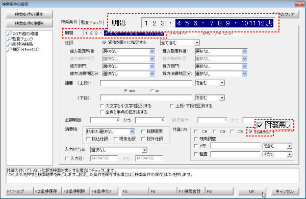Click the F7:検索合計 button

tap(191, 191)
